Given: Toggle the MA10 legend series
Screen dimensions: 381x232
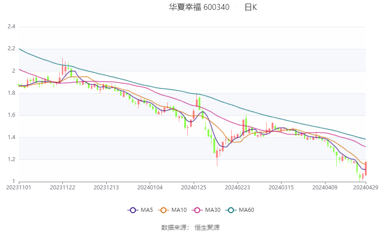Looking at the screenshot, I should pos(172,210).
